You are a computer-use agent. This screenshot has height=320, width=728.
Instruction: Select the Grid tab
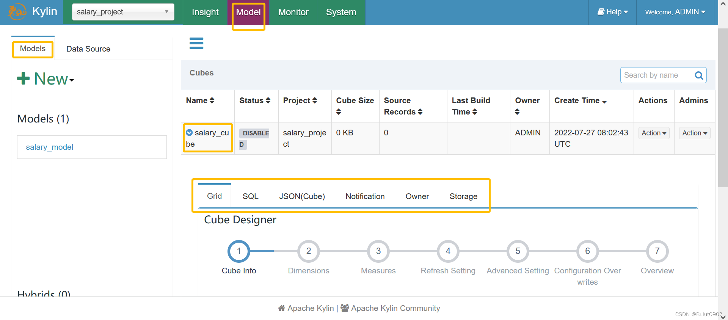[x=214, y=196]
